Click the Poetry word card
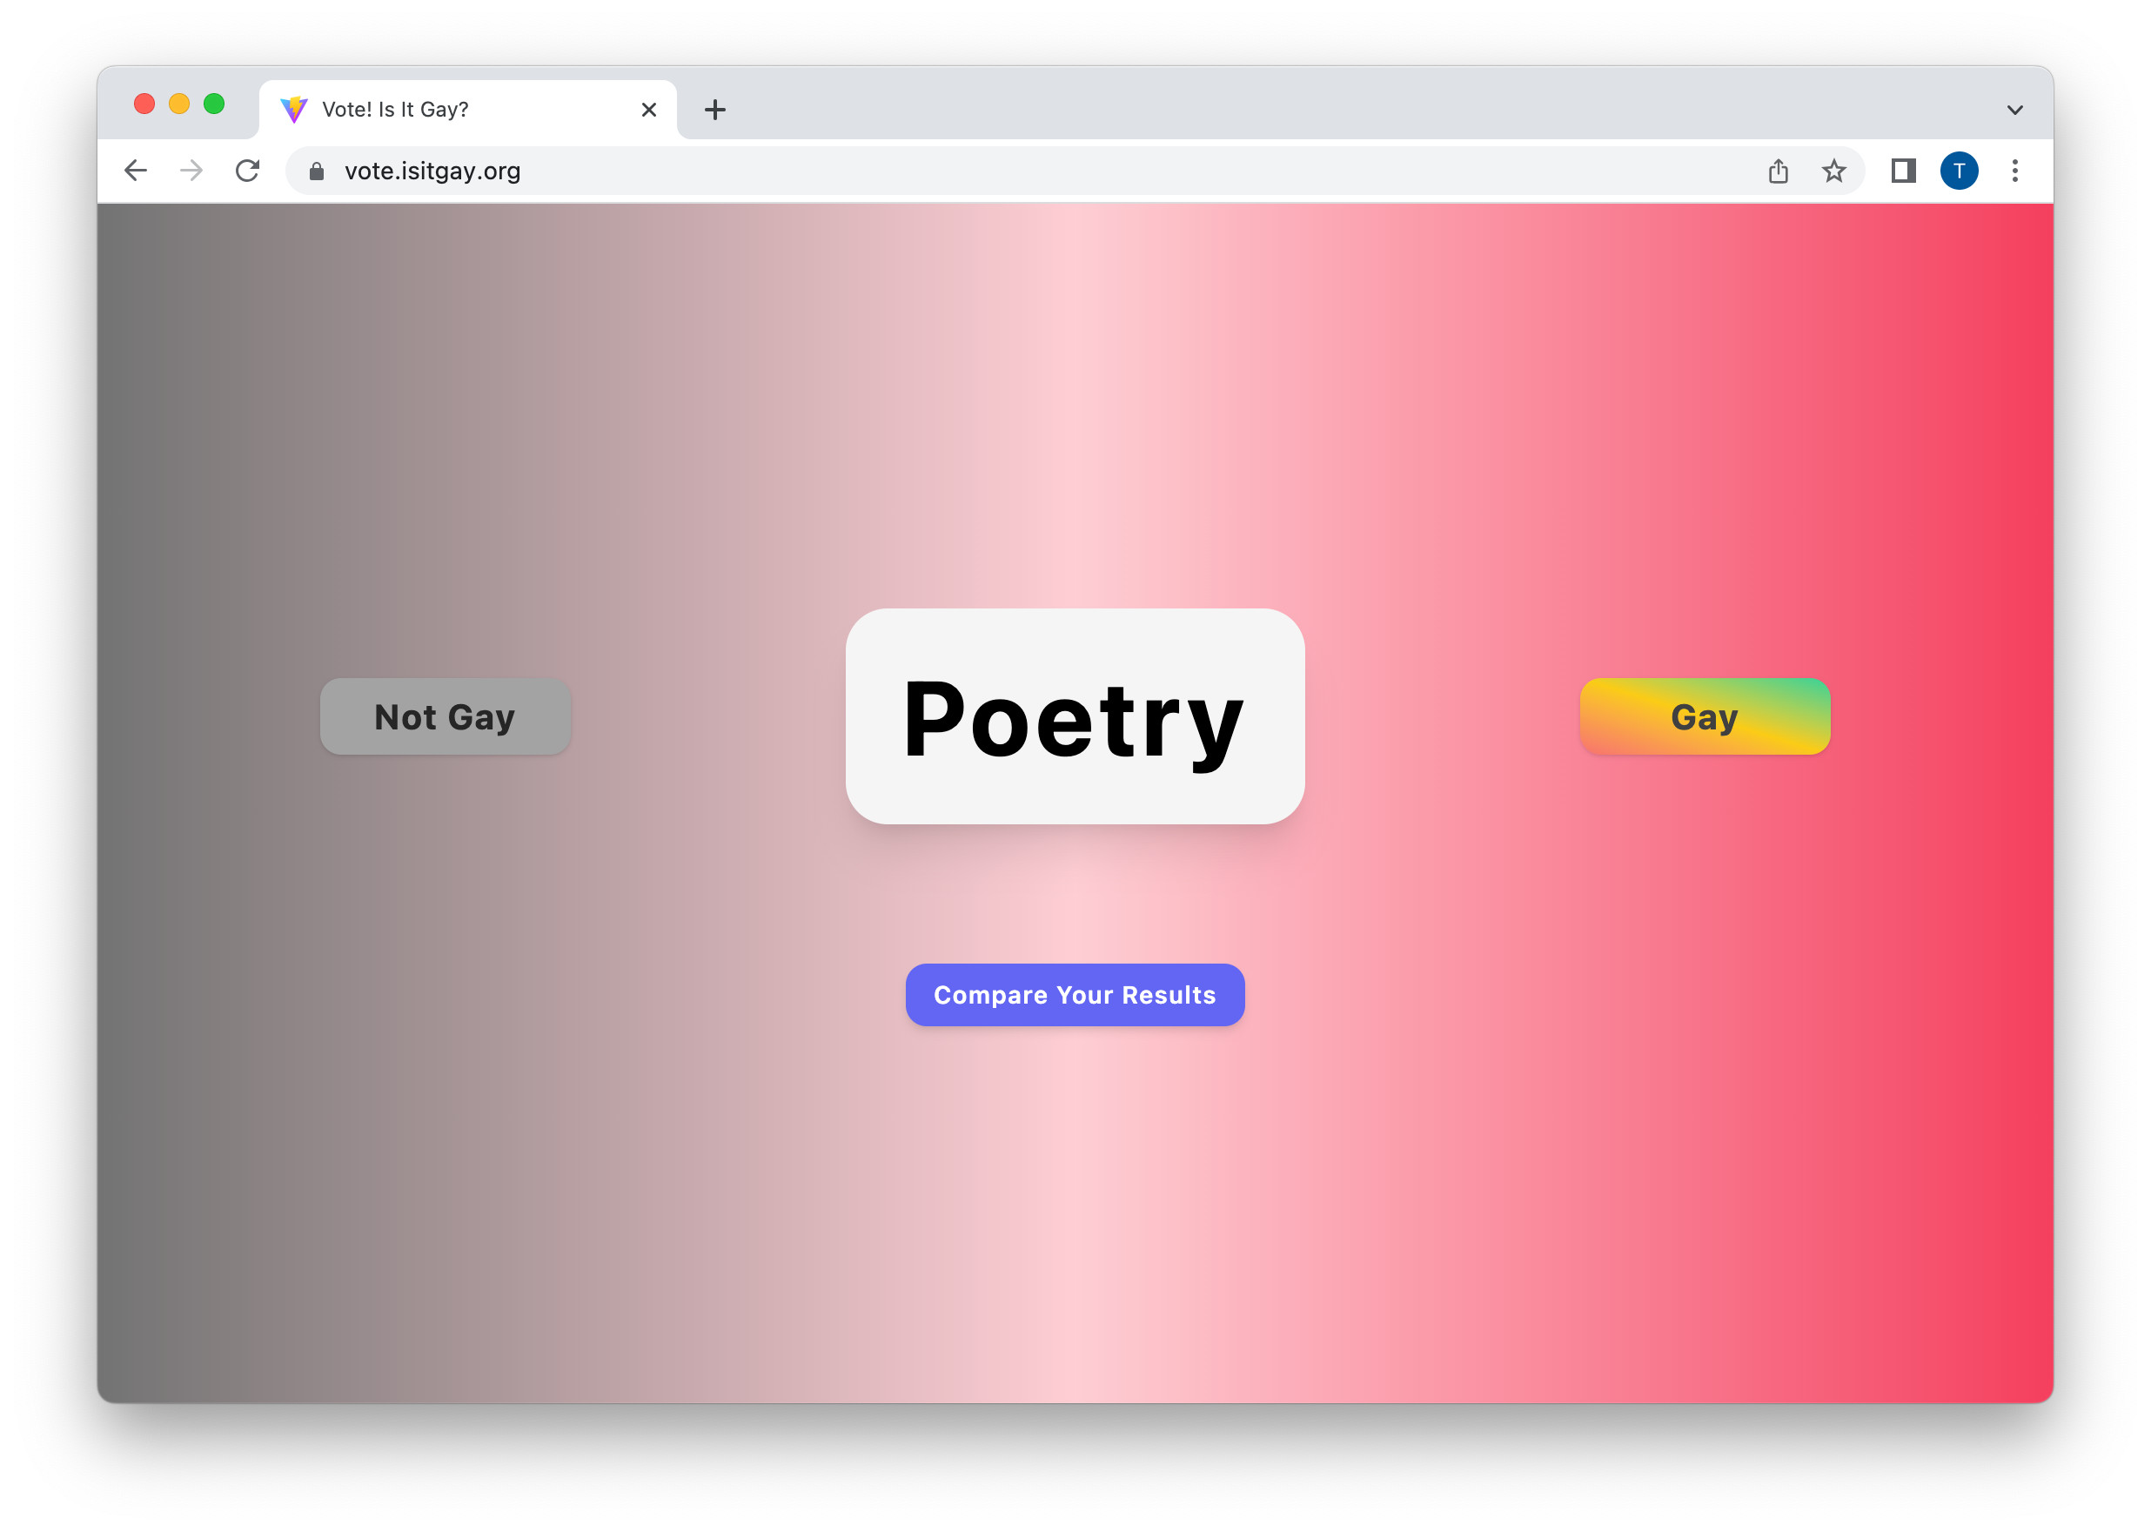Screen dimensions: 2151x1532 [1074, 717]
